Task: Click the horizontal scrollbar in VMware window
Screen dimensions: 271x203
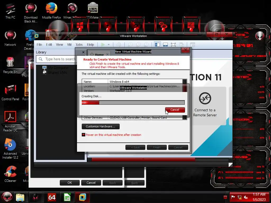Action: (143, 159)
